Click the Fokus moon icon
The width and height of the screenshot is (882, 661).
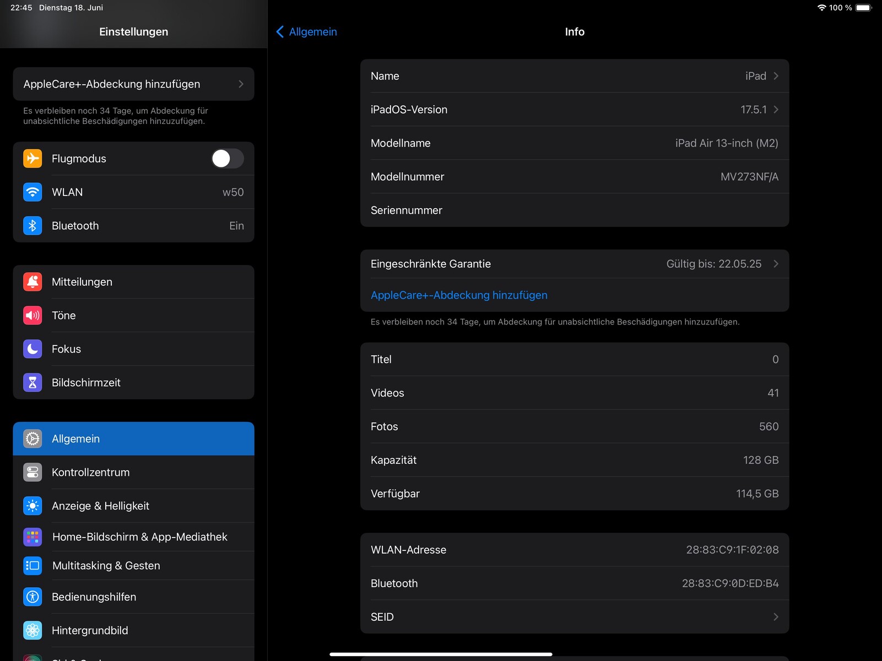click(33, 349)
